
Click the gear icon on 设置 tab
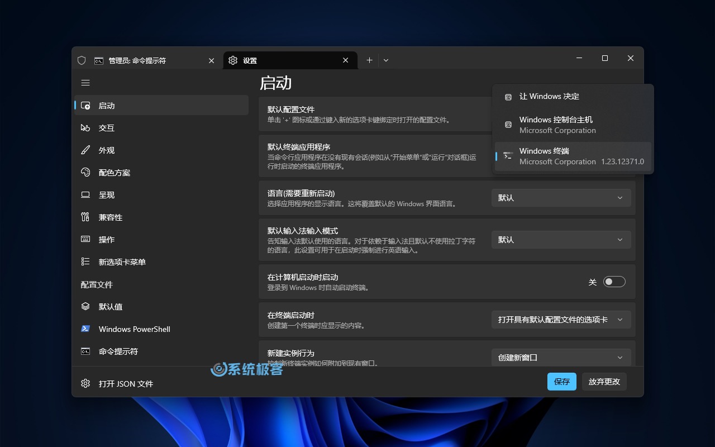coord(233,60)
